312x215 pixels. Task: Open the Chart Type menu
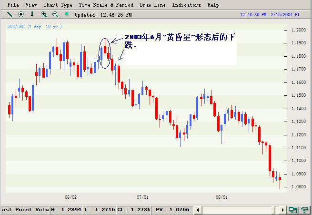58,5
